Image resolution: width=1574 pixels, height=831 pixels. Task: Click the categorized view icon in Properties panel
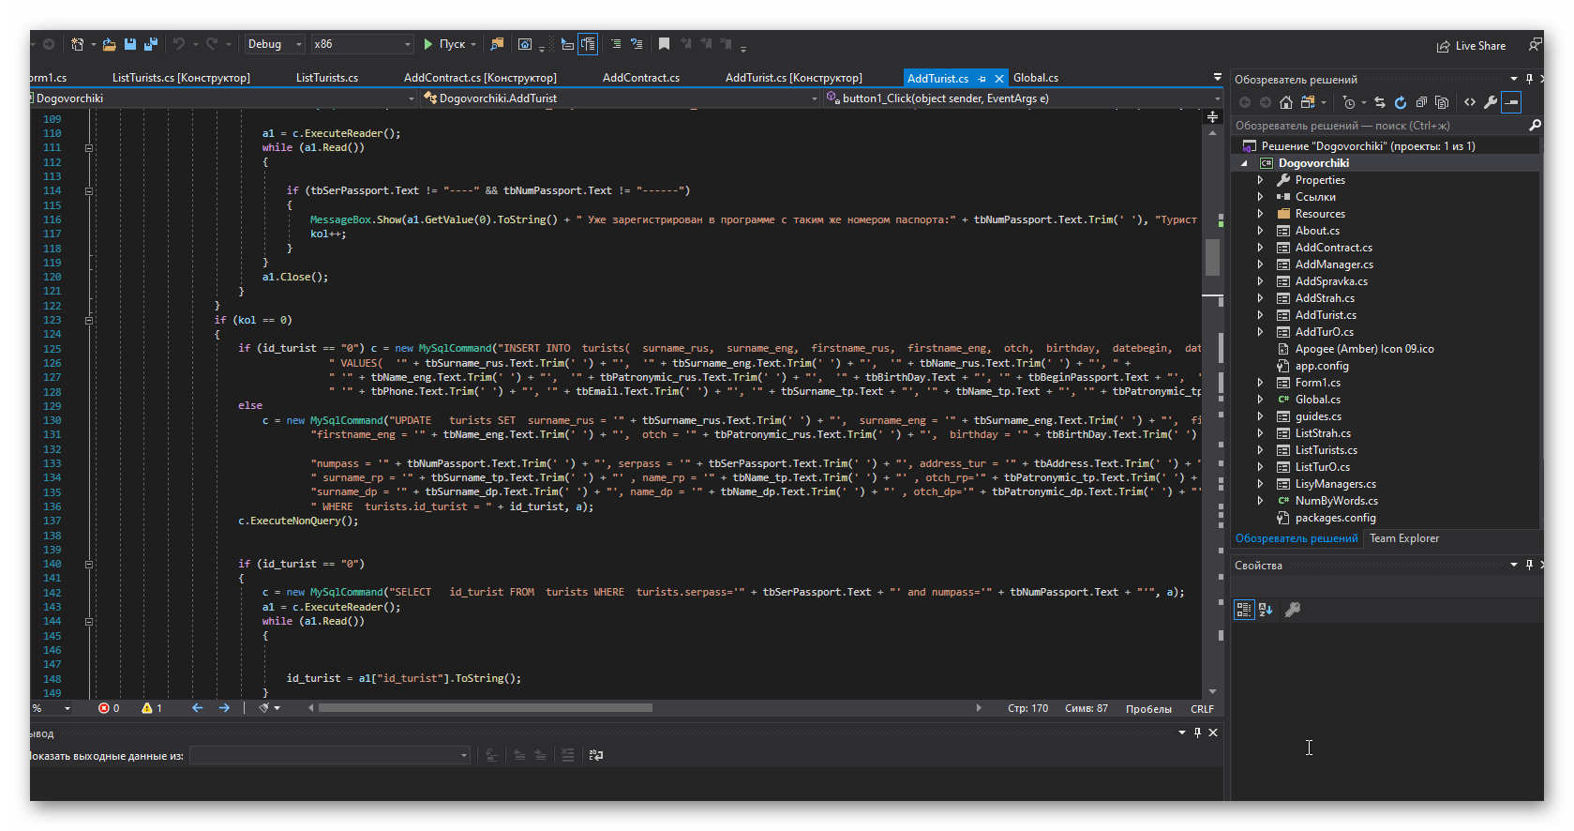1244,610
